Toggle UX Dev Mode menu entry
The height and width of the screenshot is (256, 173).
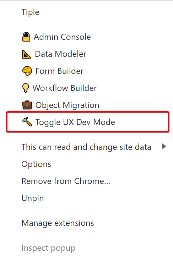click(x=88, y=122)
